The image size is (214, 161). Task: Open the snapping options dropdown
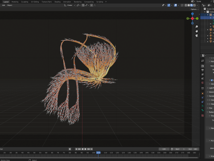(x=87, y=5)
